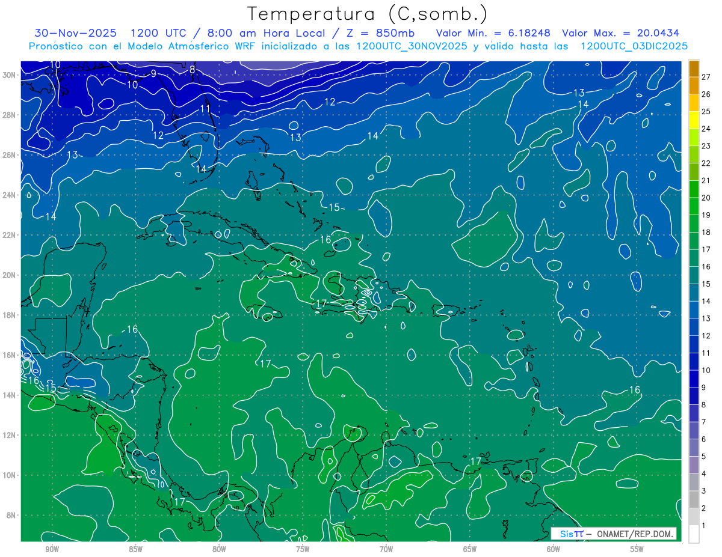
Task: Pick the yellow swatch between legend 24 and 25
Action: (694, 120)
